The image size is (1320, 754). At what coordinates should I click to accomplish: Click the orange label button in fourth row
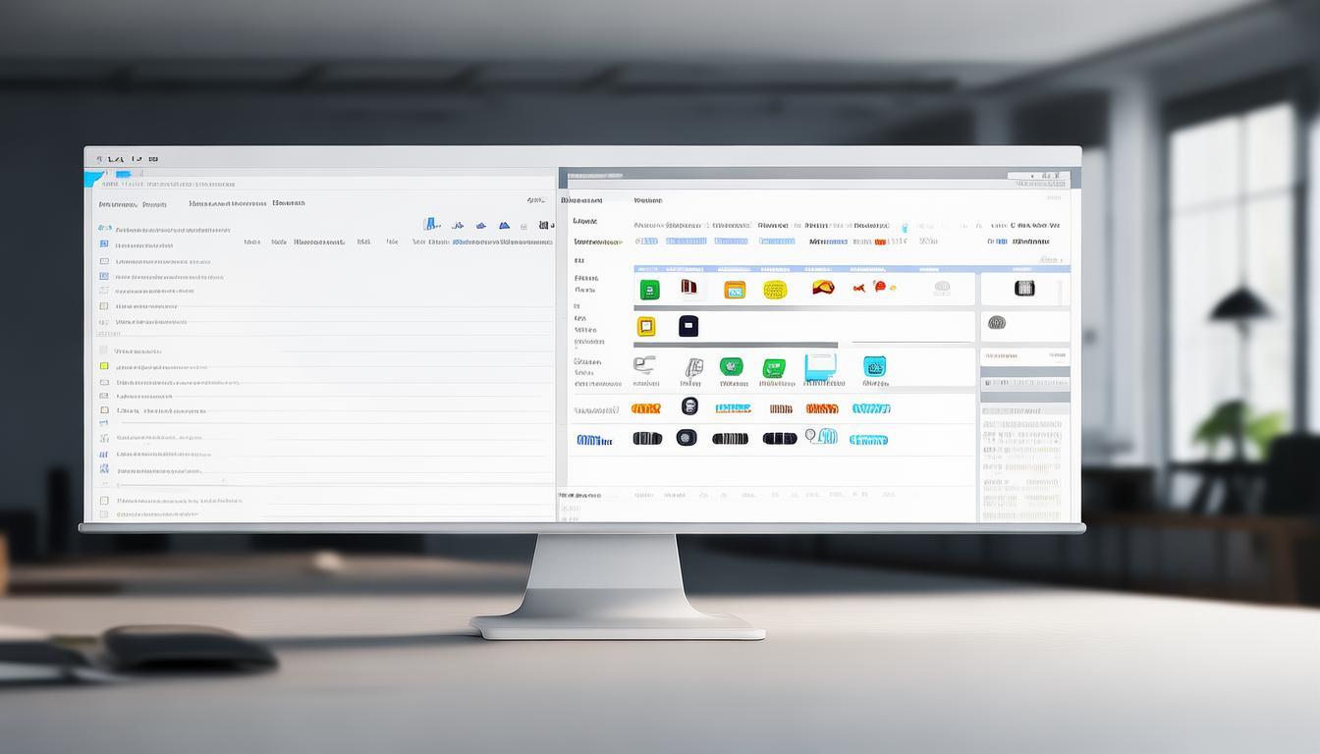pyautogui.click(x=645, y=408)
